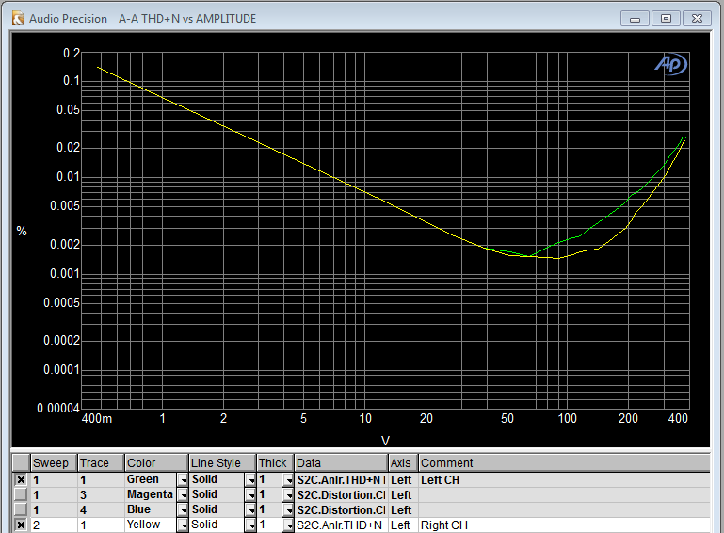The image size is (724, 533).
Task: Open line style dropdown for Green trace
Action: pos(250,480)
